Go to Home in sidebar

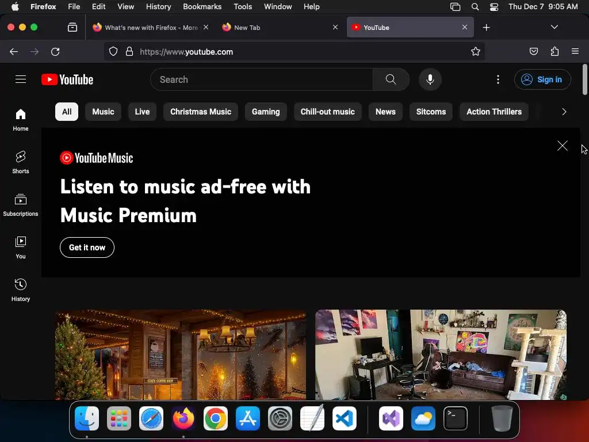(21, 120)
